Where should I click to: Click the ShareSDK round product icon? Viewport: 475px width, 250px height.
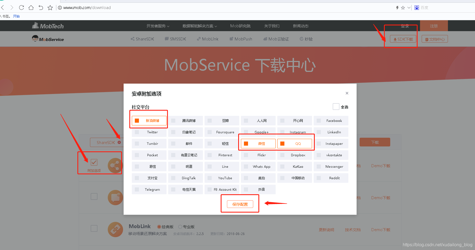tap(115, 166)
